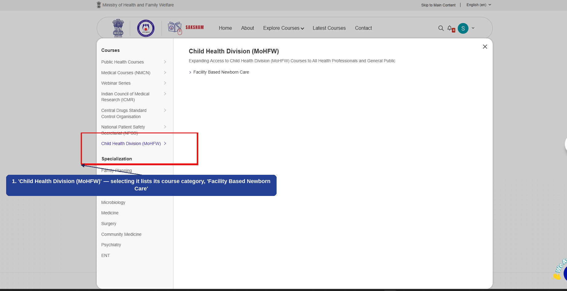Close the courses mega menu
This screenshot has height=291, width=567.
485,47
